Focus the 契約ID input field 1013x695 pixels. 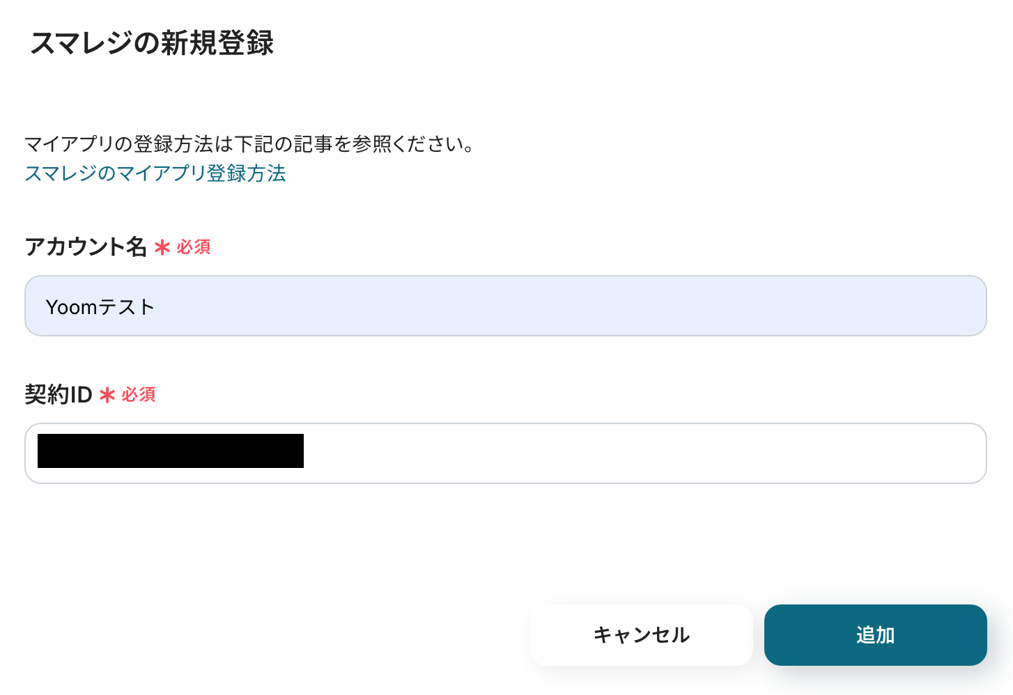click(x=505, y=453)
